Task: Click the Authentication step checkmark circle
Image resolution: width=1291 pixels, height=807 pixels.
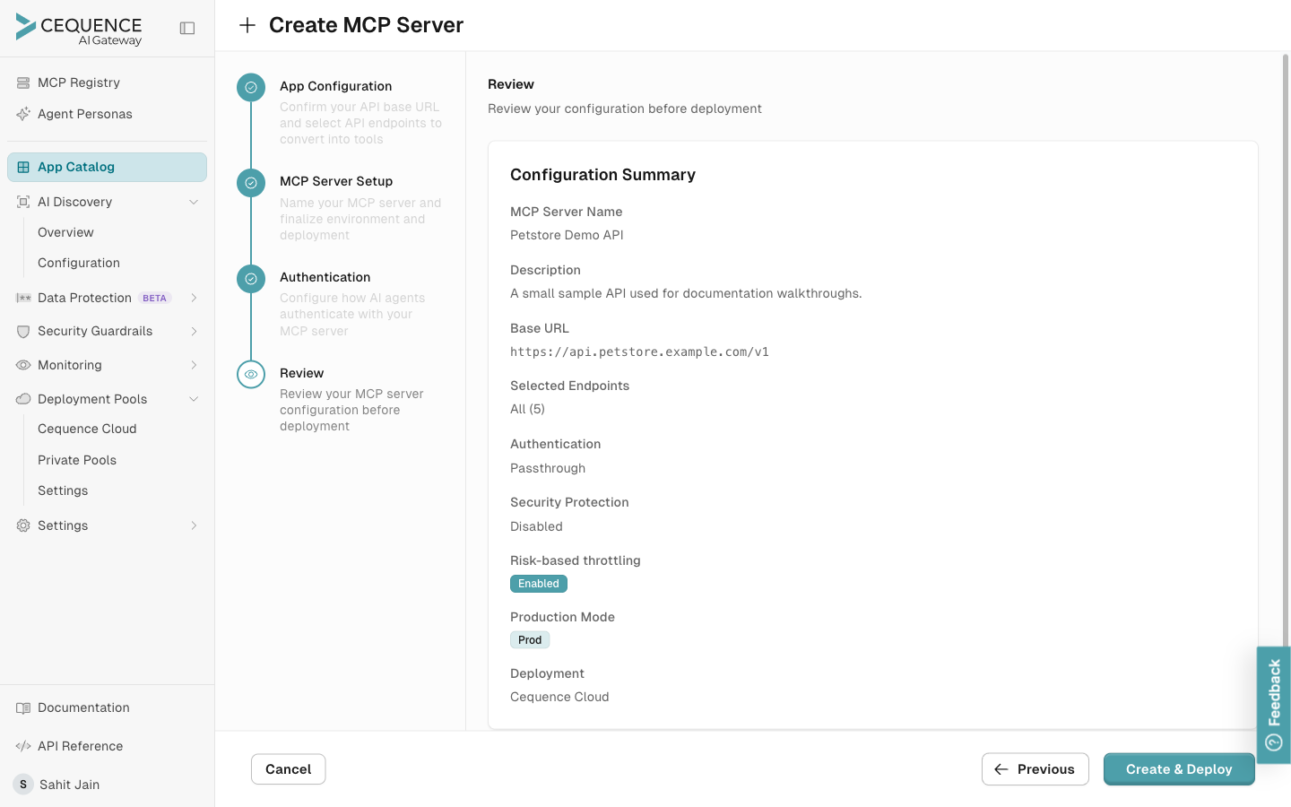Action: click(251, 279)
